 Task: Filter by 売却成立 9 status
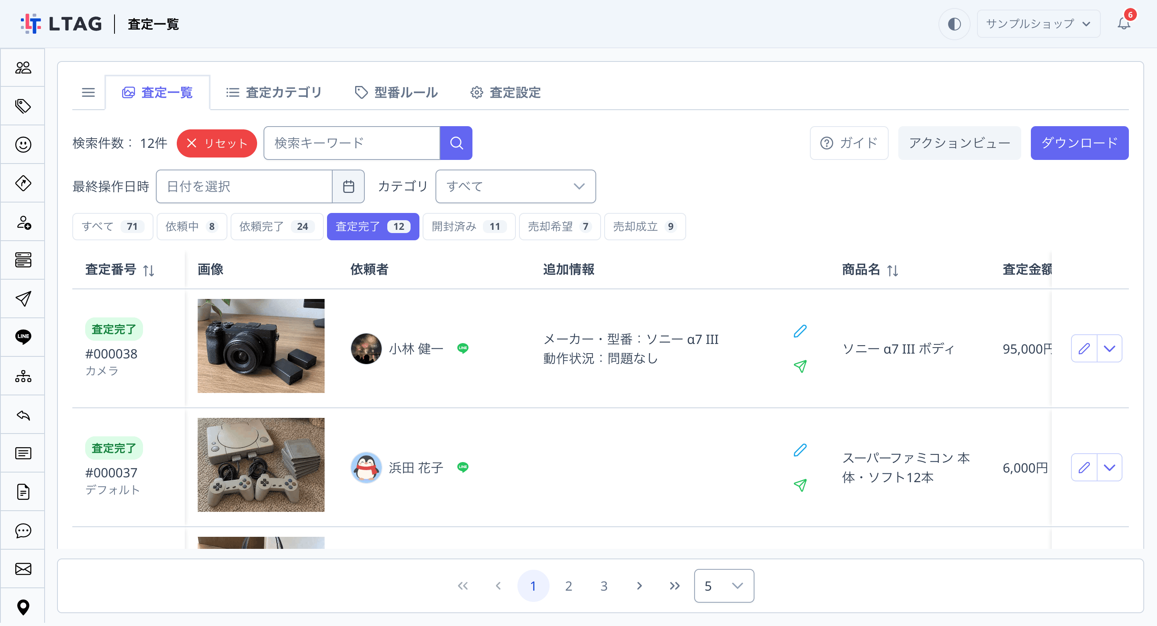pyautogui.click(x=645, y=226)
